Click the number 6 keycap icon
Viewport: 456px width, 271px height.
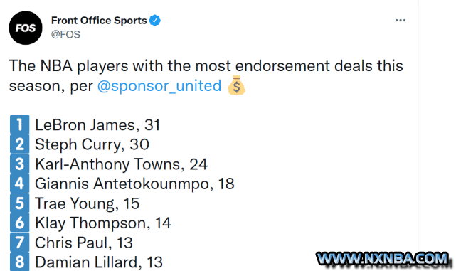19,223
